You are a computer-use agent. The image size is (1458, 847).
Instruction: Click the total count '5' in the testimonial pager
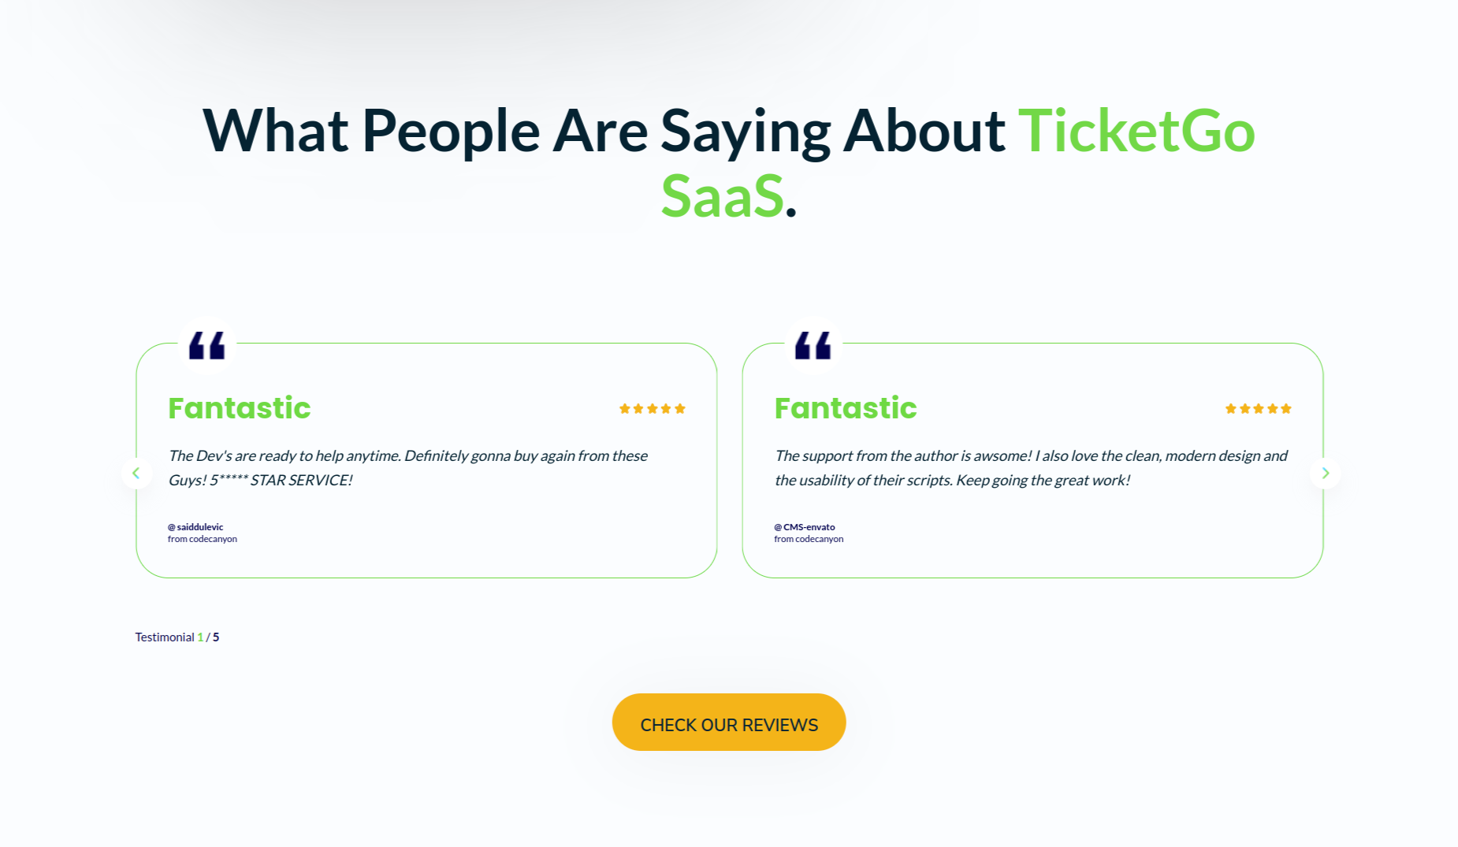[x=216, y=637]
